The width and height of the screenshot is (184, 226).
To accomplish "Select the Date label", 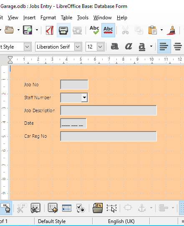I will (x=29, y=123).
